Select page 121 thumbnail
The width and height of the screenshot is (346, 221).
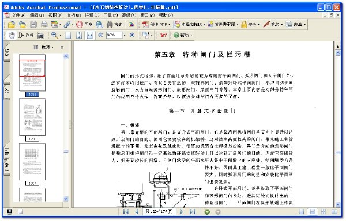(32, 117)
